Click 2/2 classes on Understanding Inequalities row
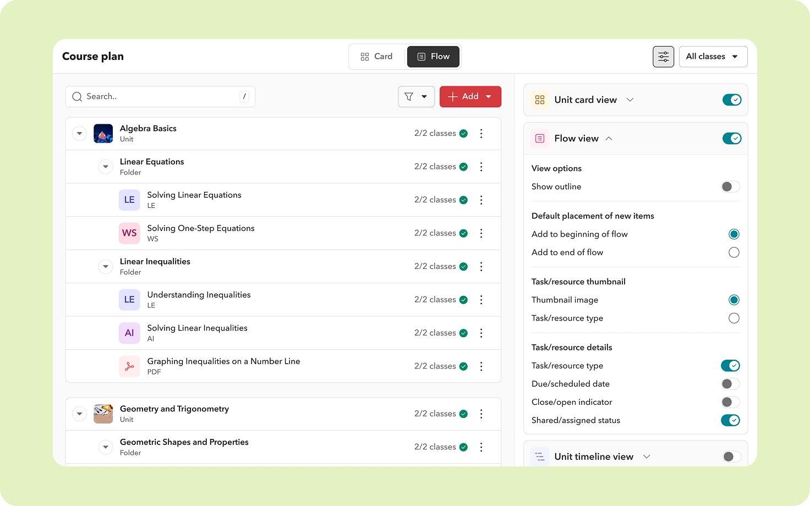 click(435, 300)
